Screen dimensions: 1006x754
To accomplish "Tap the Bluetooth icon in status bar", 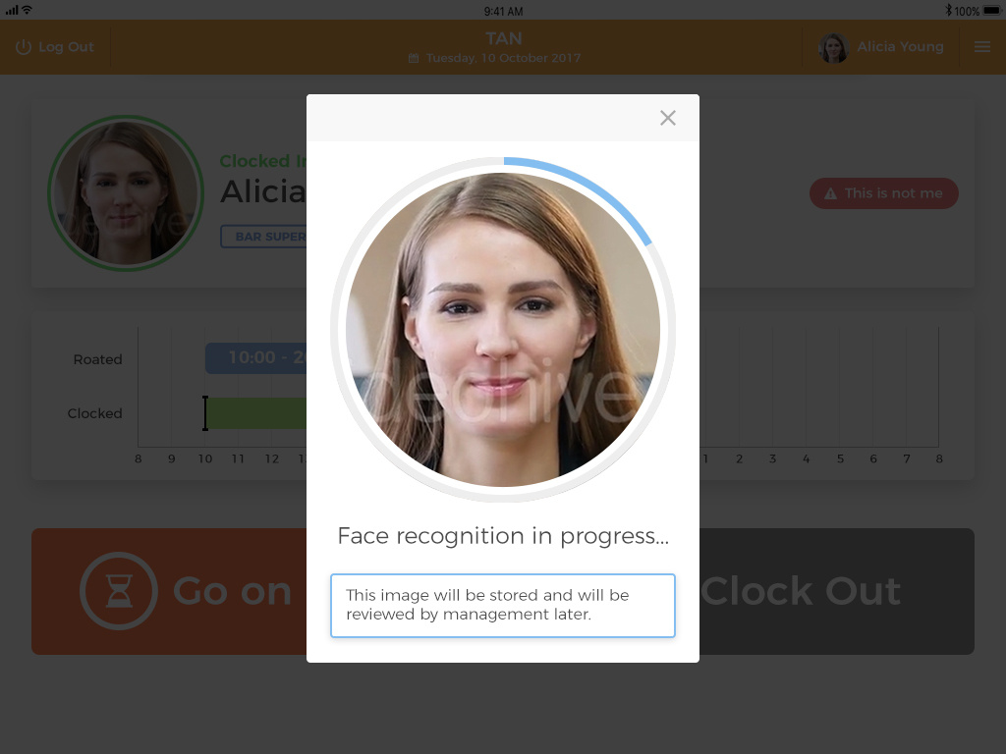I will pyautogui.click(x=948, y=11).
